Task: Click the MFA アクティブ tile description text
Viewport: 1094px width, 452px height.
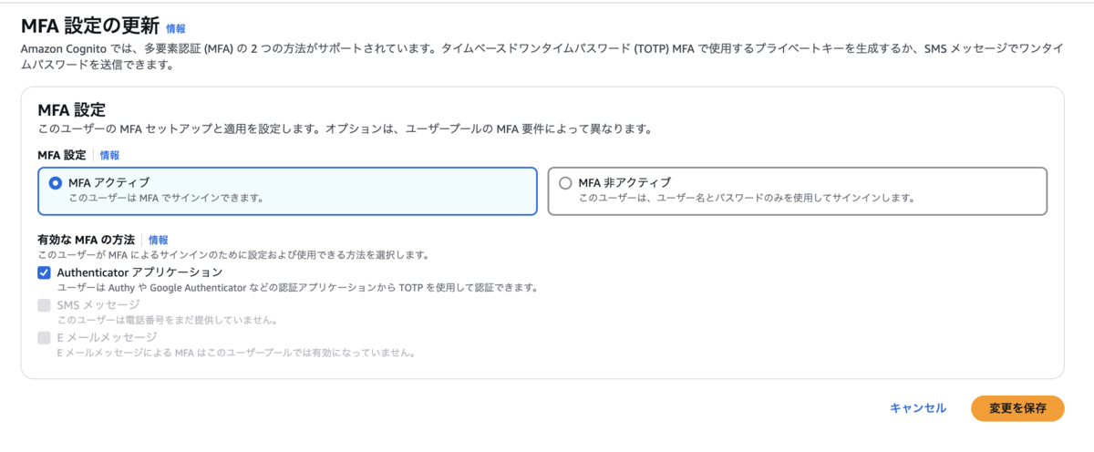Action: click(166, 198)
